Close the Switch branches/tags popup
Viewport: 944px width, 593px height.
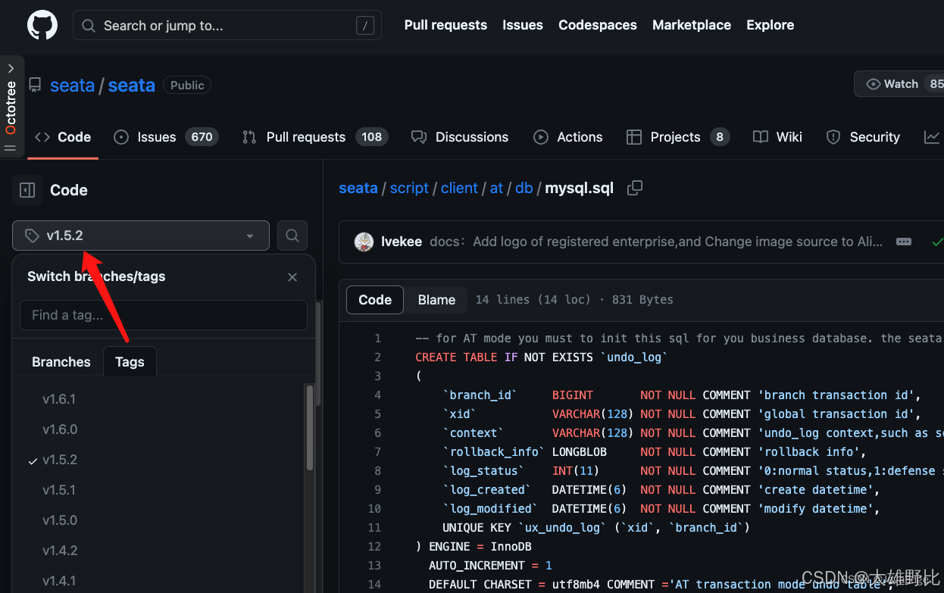(292, 277)
